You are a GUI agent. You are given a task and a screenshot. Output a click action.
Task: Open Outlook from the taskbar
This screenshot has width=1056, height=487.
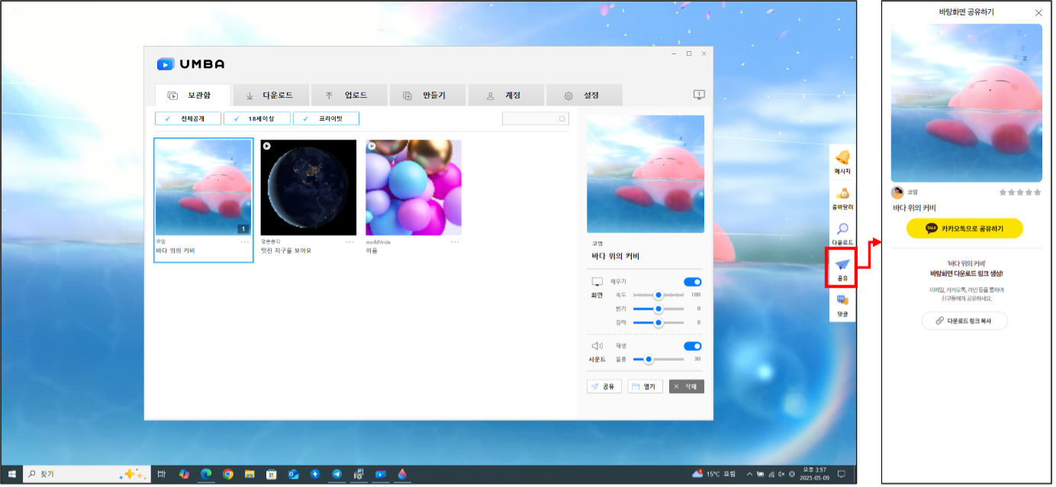point(293,474)
